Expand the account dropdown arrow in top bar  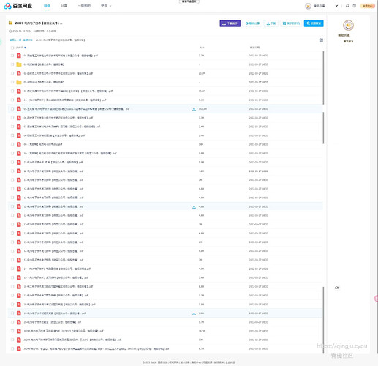pos(336,6)
